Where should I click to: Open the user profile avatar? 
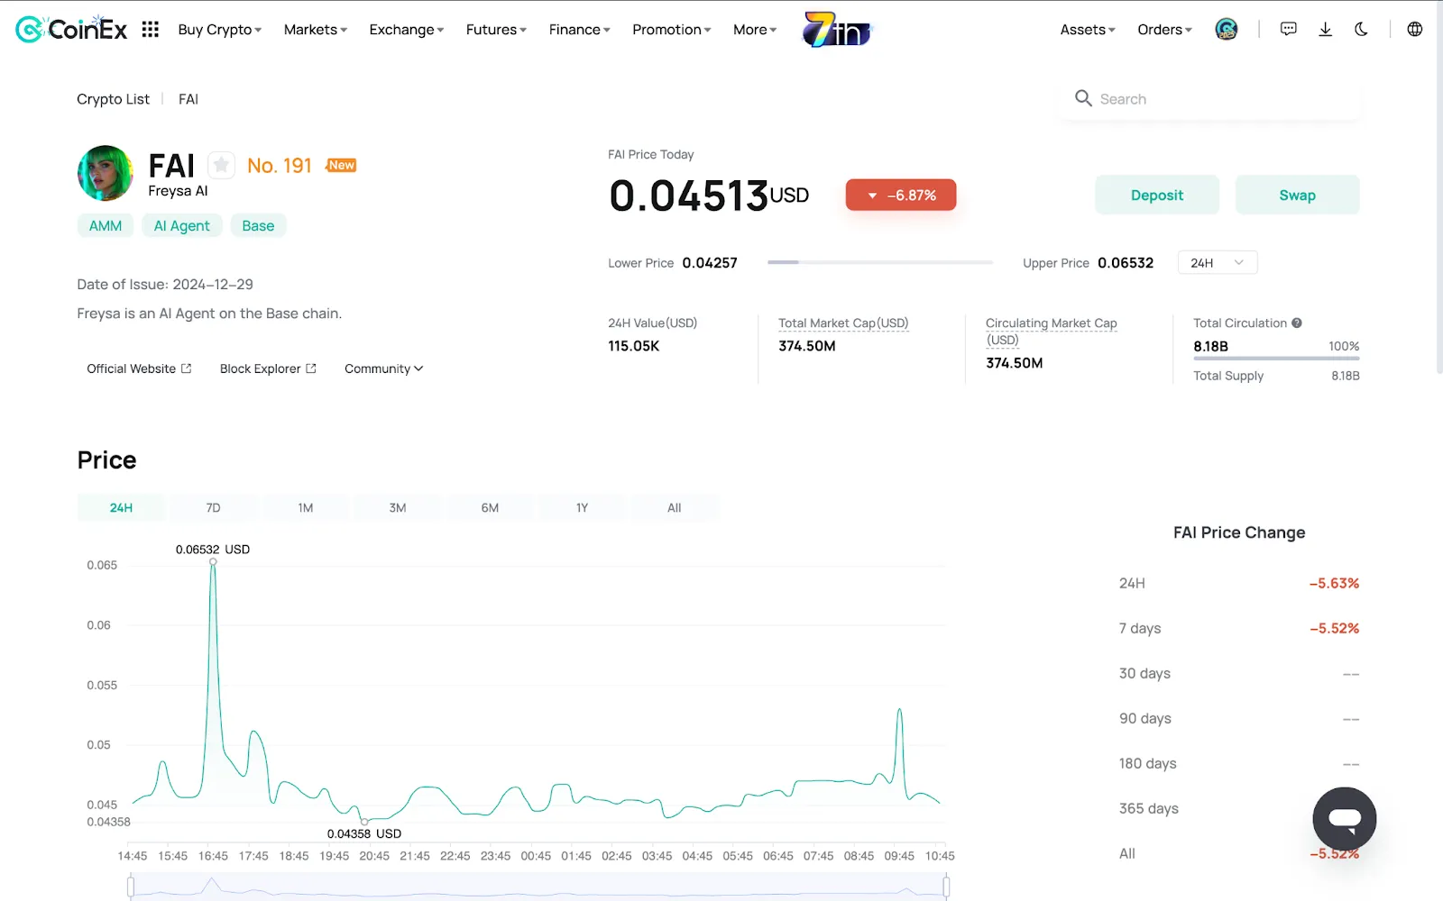point(1227,29)
